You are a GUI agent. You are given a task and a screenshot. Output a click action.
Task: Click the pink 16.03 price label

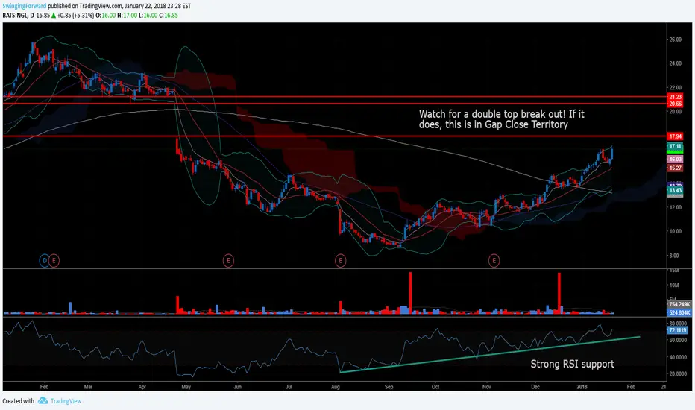tap(675, 159)
